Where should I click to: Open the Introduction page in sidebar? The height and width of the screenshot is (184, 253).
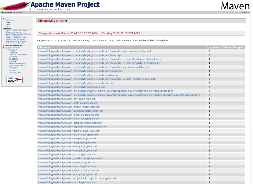pyautogui.click(x=10, y=21)
